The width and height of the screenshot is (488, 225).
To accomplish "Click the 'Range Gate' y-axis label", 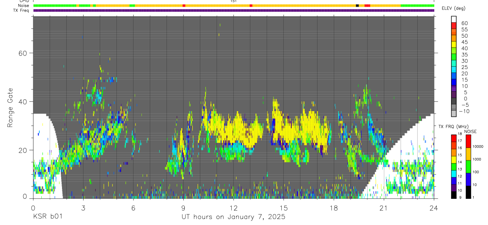I will click(10, 108).
